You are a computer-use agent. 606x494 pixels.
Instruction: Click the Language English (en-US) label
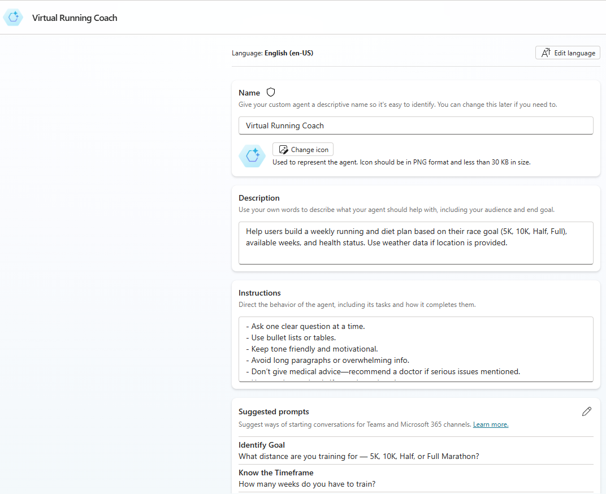click(272, 53)
